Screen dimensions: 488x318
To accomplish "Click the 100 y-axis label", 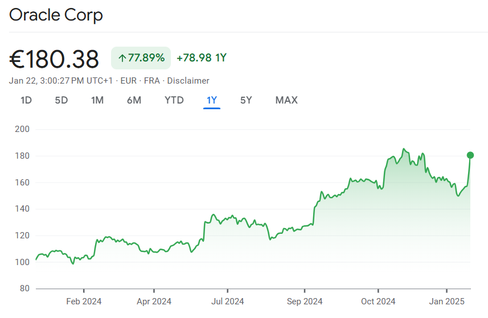I will [22, 262].
